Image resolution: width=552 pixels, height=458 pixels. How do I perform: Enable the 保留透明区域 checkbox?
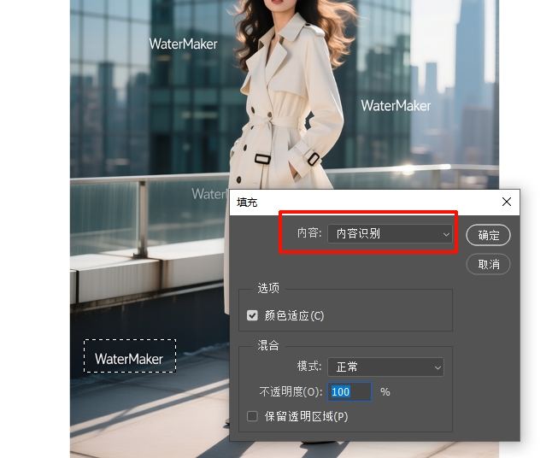pyautogui.click(x=252, y=416)
